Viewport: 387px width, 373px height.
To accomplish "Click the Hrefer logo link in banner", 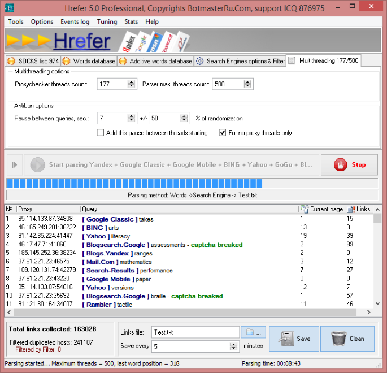I will coord(82,41).
